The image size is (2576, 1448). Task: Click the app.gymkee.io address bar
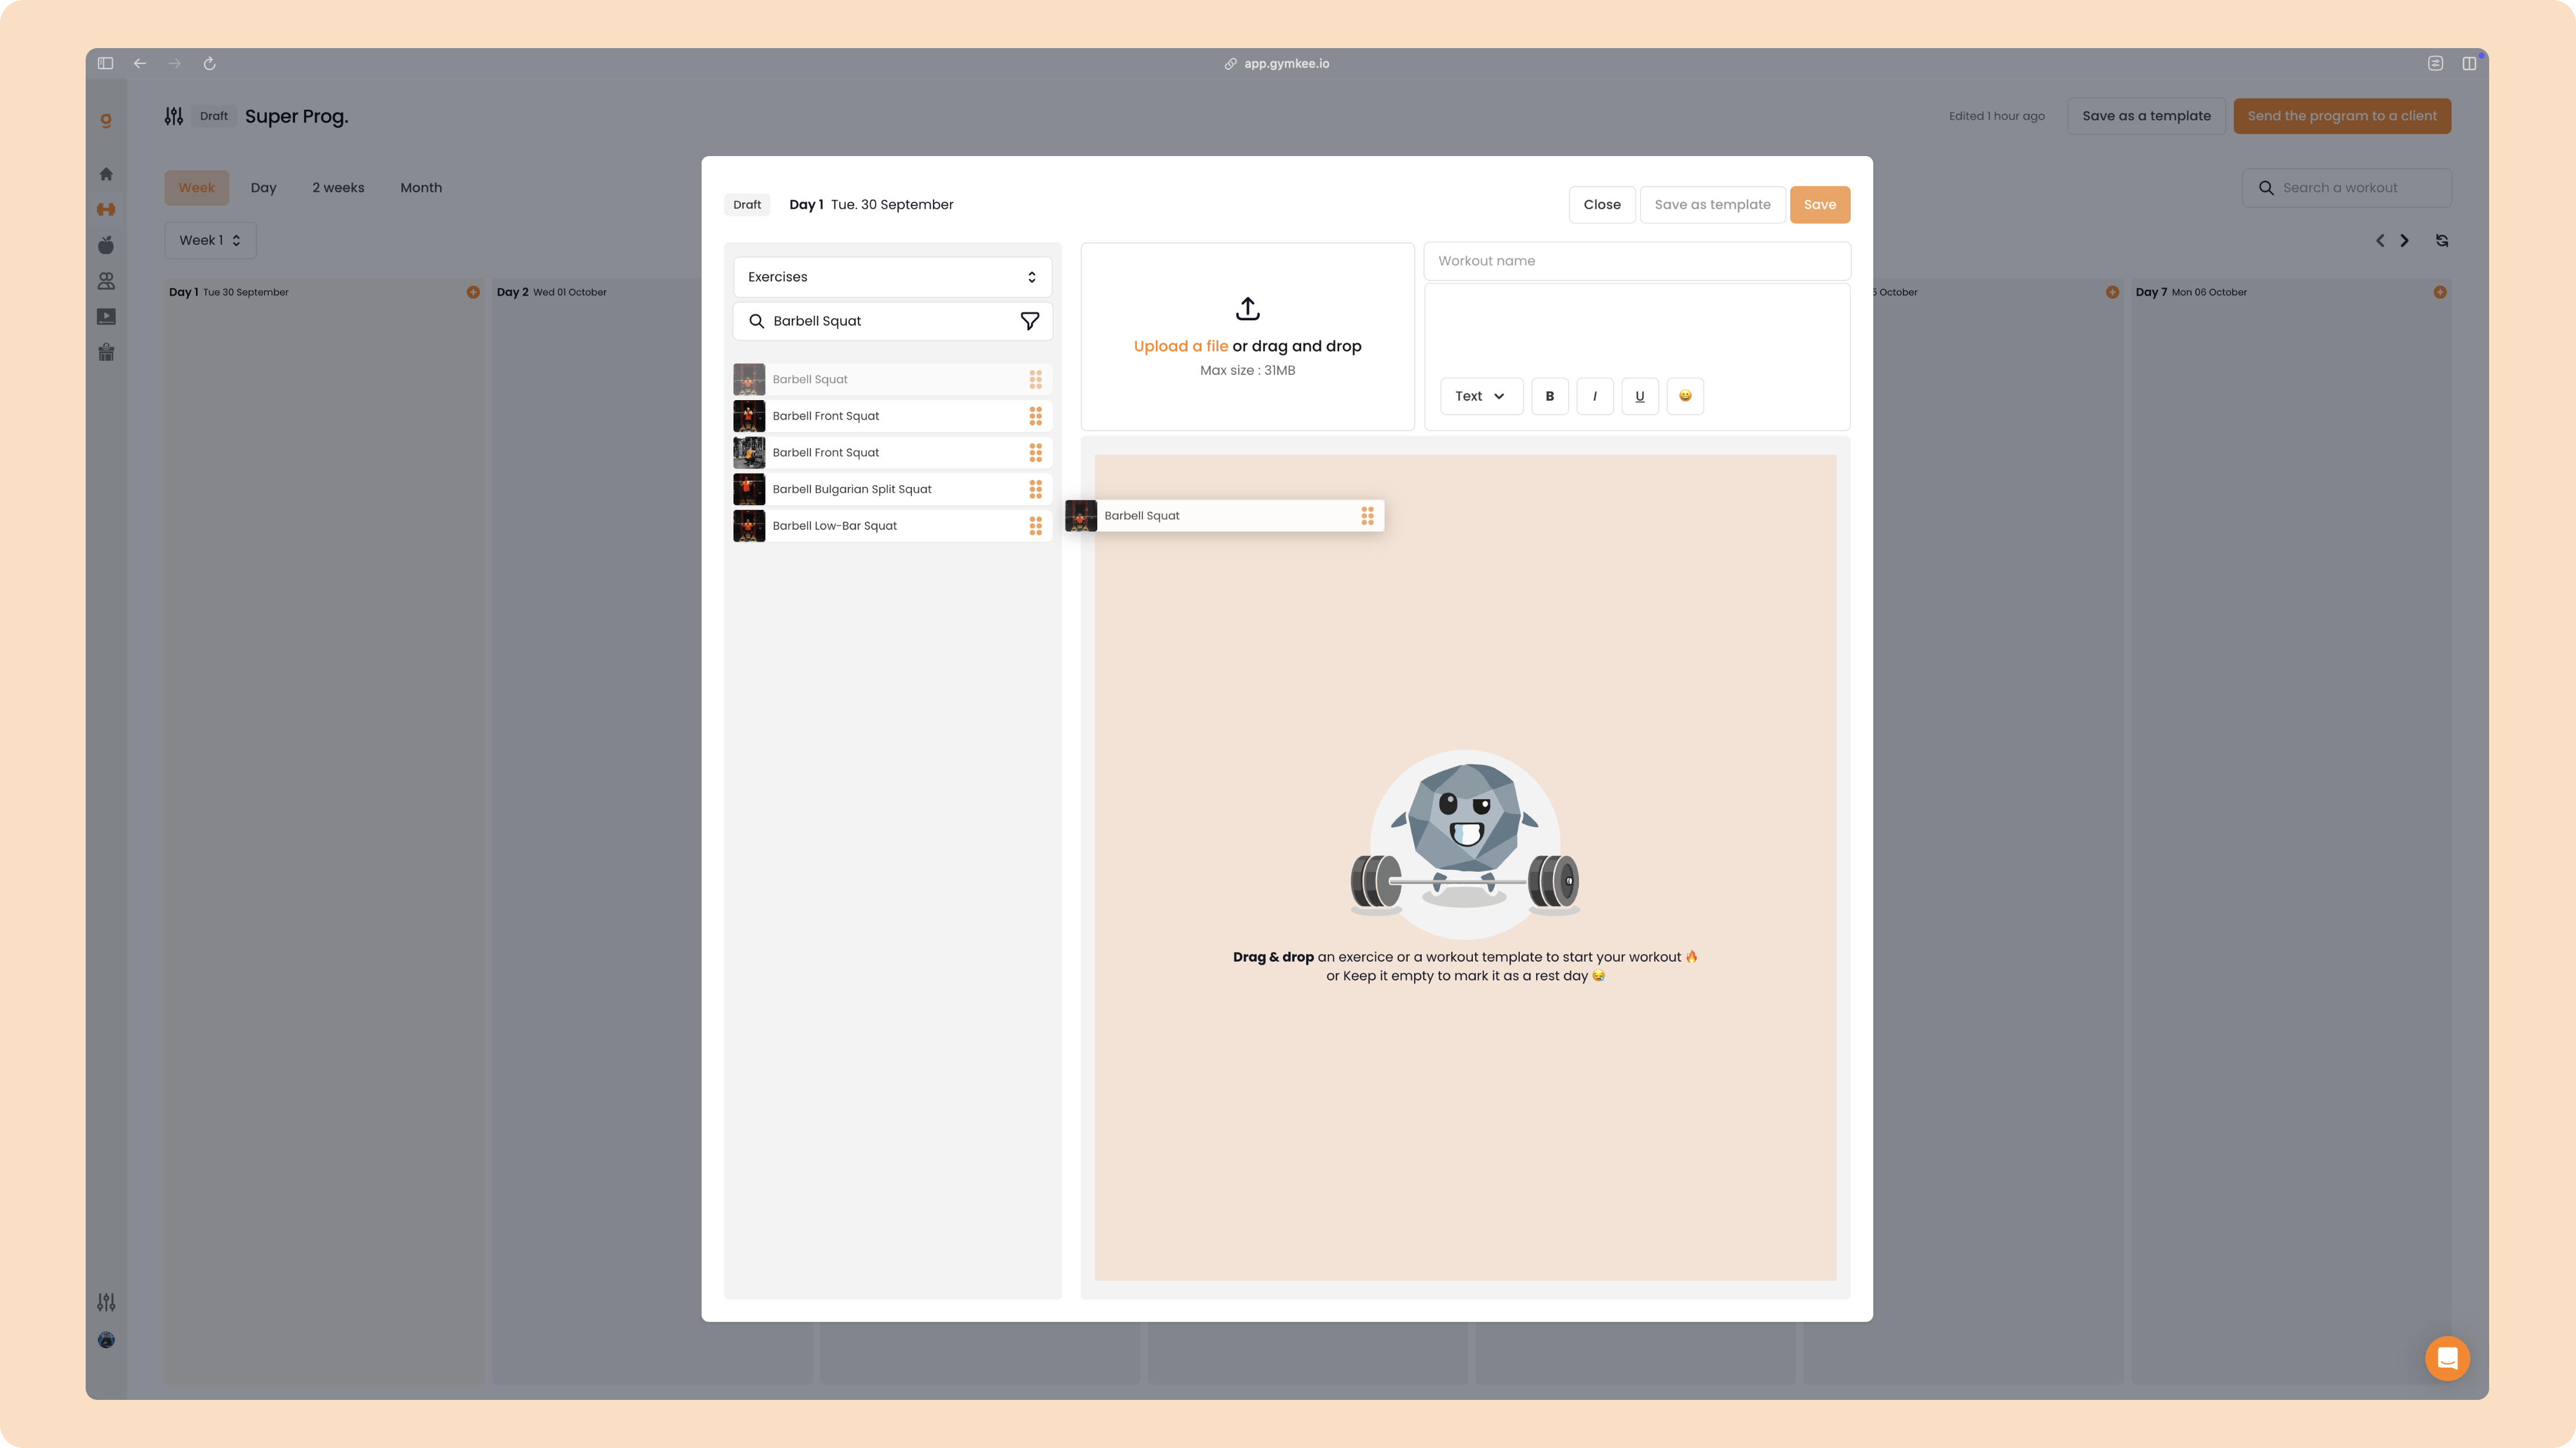1277,63
